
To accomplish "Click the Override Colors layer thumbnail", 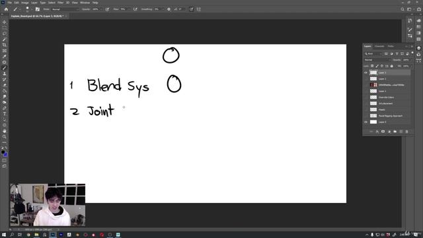I will [x=373, y=97].
